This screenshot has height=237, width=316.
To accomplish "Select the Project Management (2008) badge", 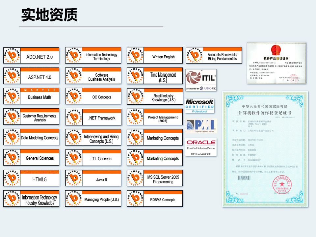I will (x=155, y=117).
